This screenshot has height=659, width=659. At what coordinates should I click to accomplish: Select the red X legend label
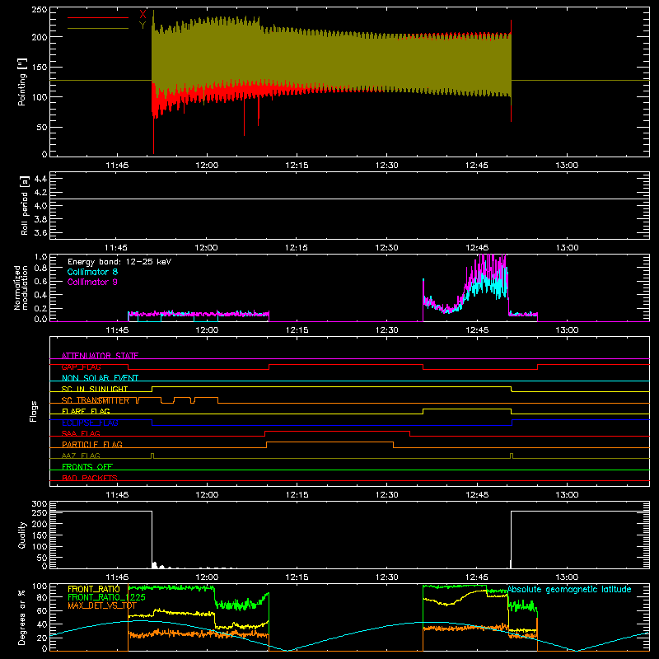pos(143,15)
